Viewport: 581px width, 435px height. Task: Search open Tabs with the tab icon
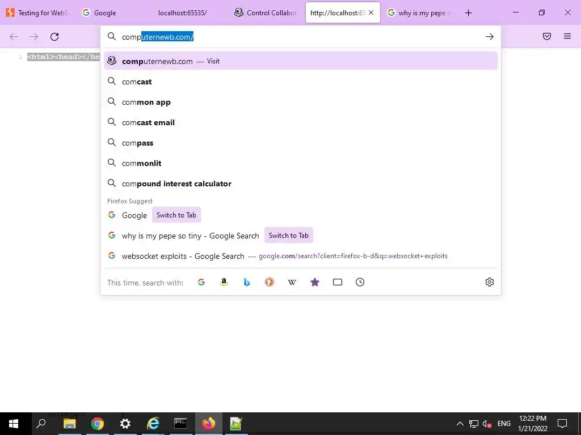(338, 282)
